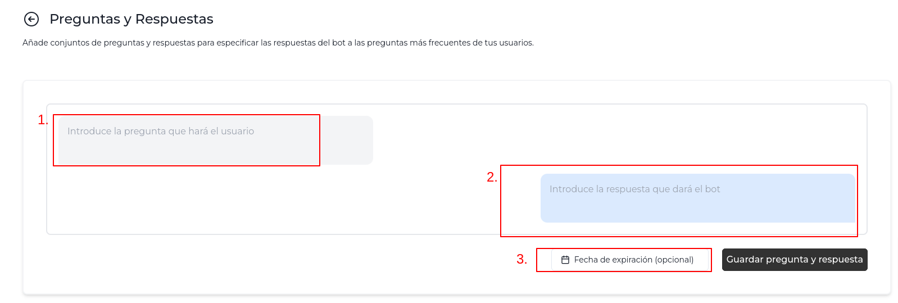This screenshot has width=898, height=303.
Task: Click the red number 3 annotation label
Action: click(521, 259)
